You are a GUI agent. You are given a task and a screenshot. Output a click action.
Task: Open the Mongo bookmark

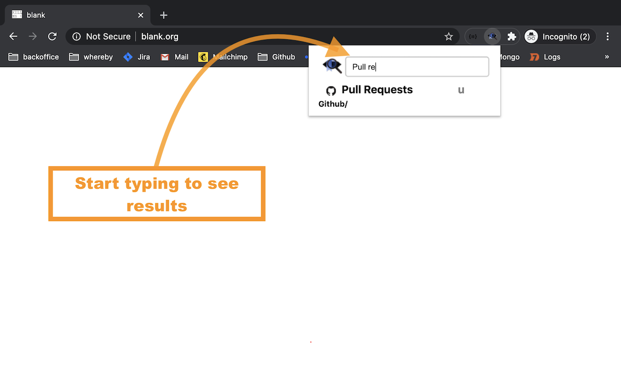pyautogui.click(x=507, y=57)
